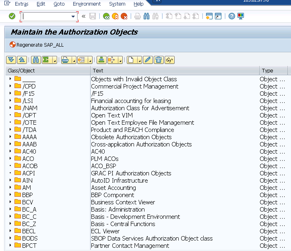
Task: Click the Delete trash can icon
Action: point(159,60)
